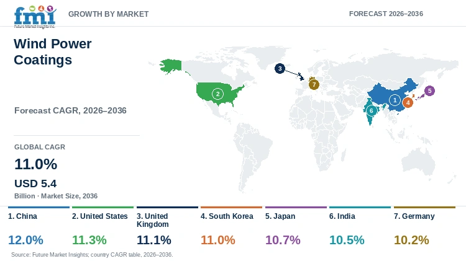Click the green color bar above United States
Viewport: 466px width, 261px height.
point(103,207)
